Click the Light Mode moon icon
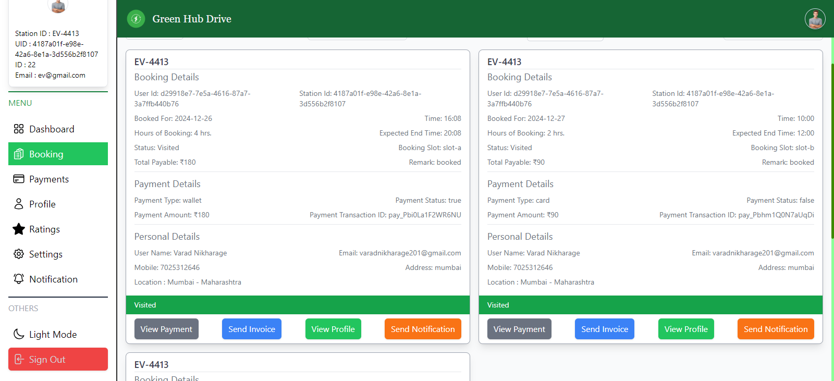834x381 pixels. click(x=19, y=334)
